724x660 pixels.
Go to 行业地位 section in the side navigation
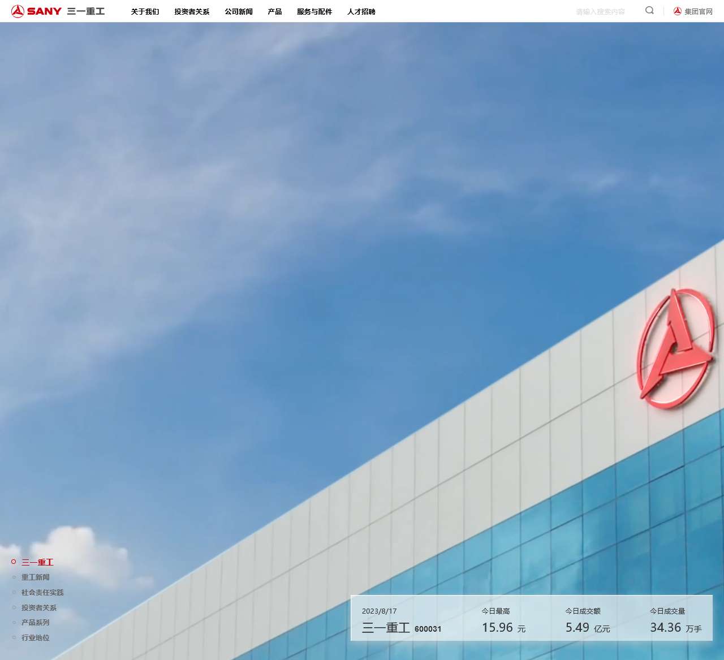pyautogui.click(x=35, y=637)
